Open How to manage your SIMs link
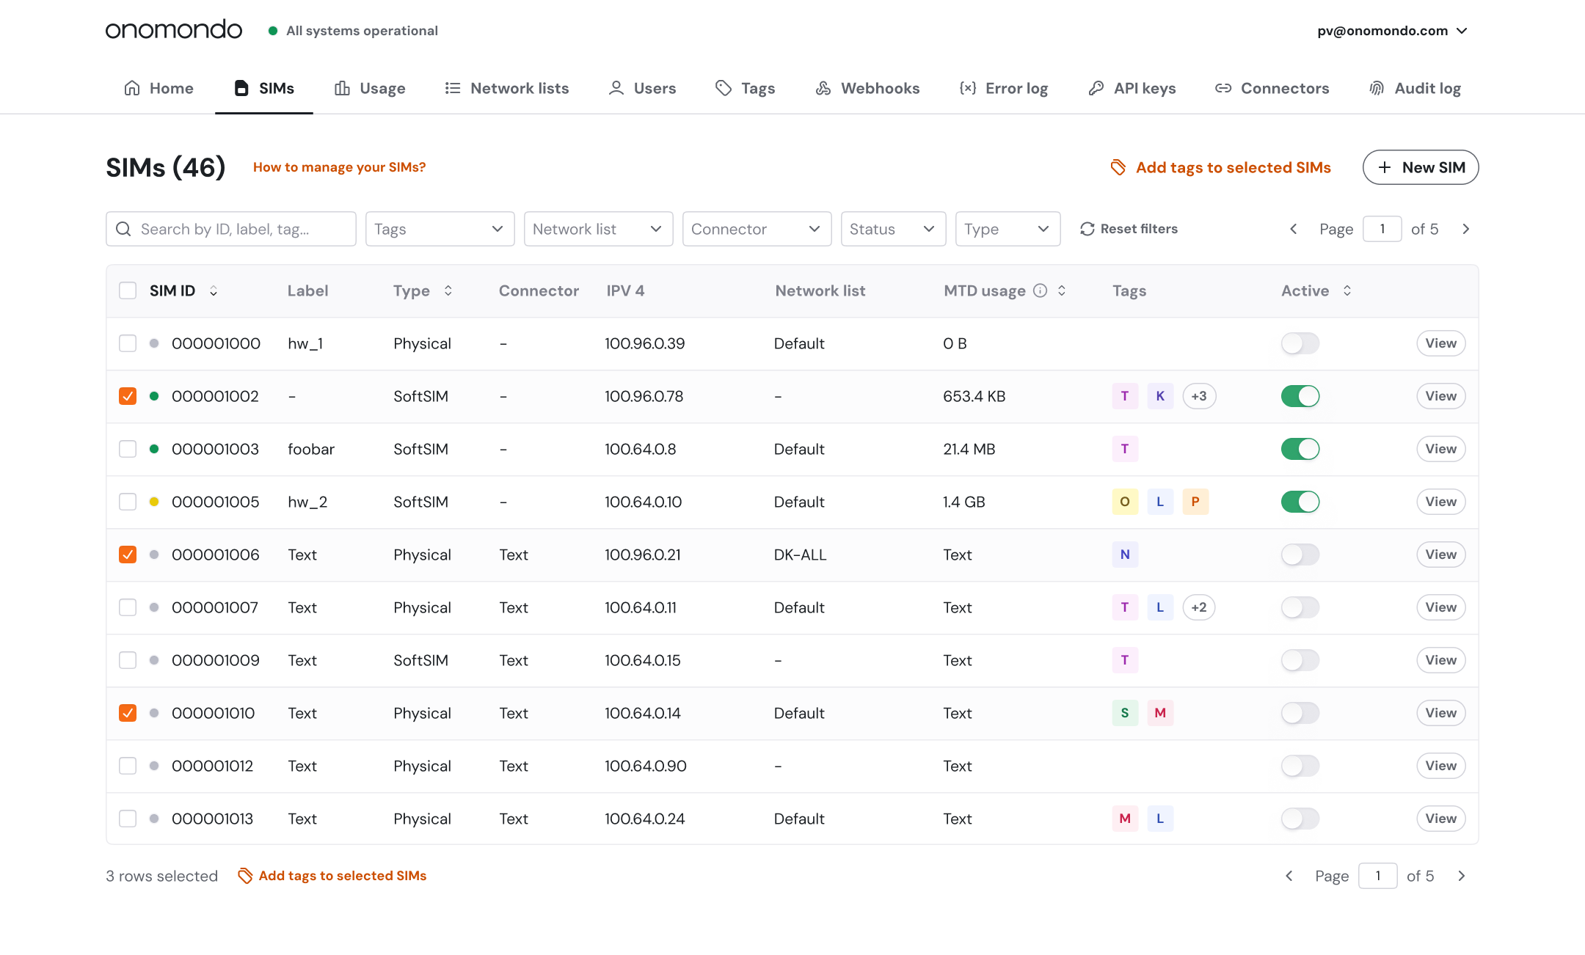The width and height of the screenshot is (1585, 955). 339,167
